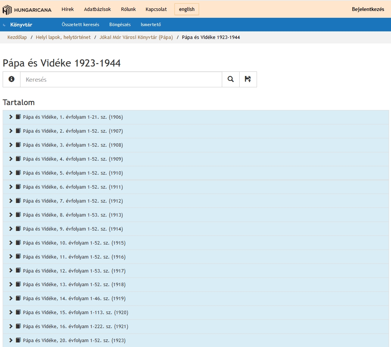Click 'Pápa és Vidéke, 16. évfolyam 1-222. sz. (1921)' text
Viewport: 391px width, 347px height.
(76, 326)
